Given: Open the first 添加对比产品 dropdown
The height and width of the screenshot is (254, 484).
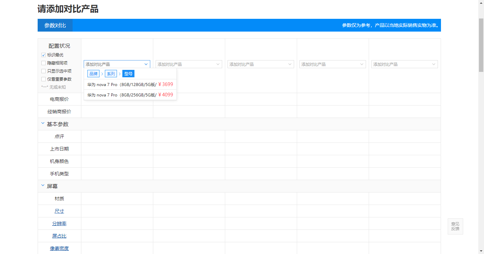Looking at the screenshot, I should tap(117, 64).
